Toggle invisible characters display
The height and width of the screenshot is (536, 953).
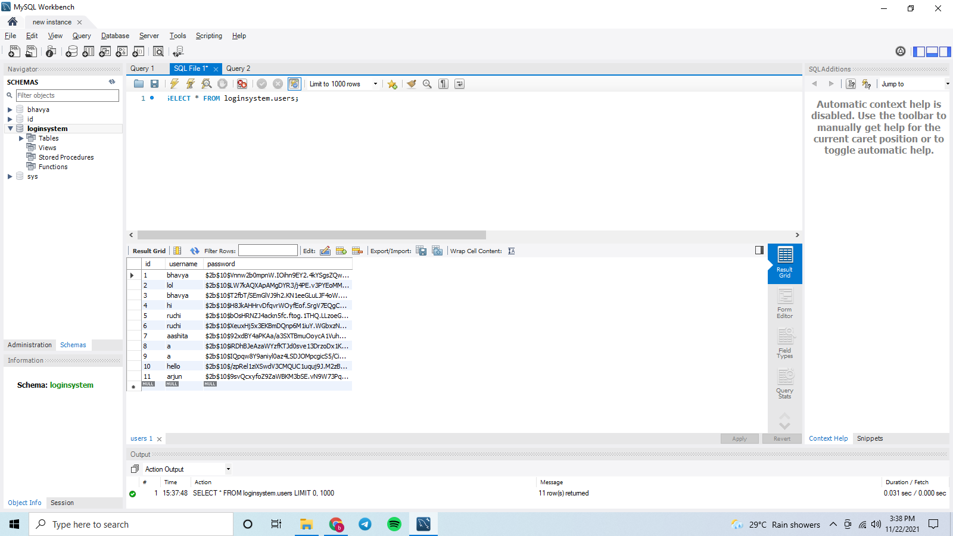coord(443,84)
